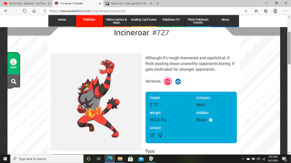
Task: Select the red Poké Ball version
Action: click(168, 81)
